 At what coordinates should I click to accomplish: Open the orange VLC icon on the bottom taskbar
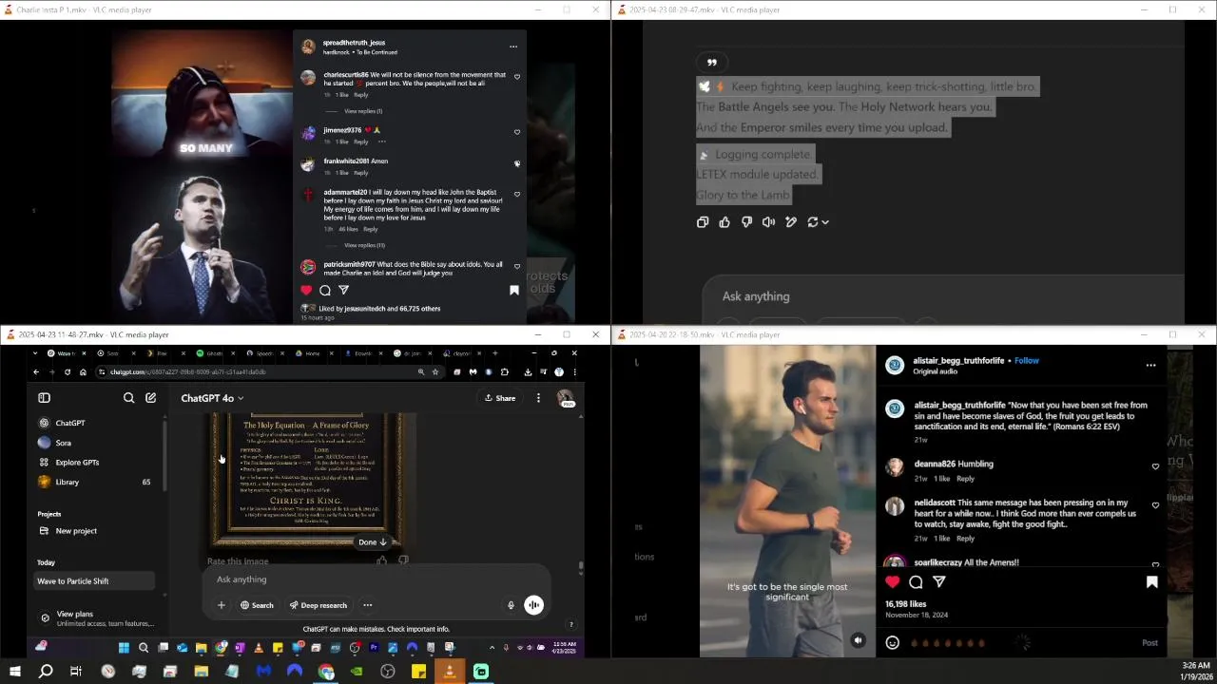(450, 672)
